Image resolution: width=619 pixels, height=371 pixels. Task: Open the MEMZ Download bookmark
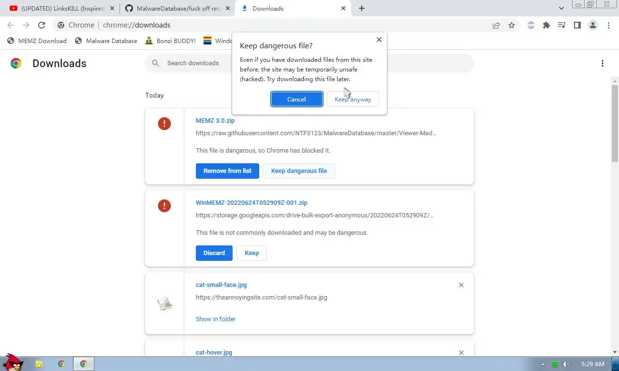click(x=37, y=41)
